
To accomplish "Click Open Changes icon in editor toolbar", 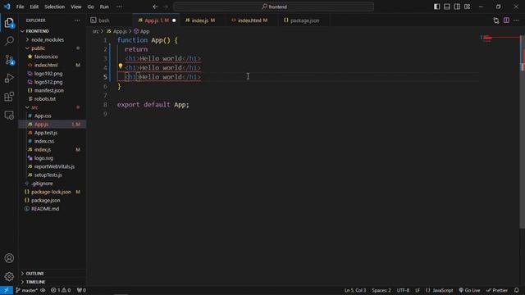I will click(x=495, y=20).
